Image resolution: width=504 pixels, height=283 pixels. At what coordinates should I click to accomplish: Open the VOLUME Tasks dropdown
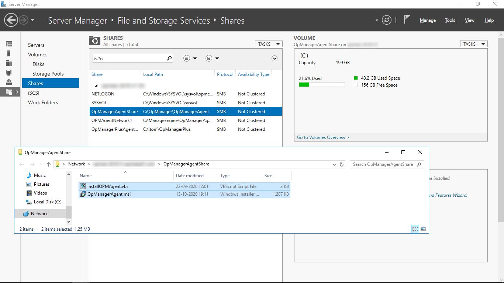point(473,44)
